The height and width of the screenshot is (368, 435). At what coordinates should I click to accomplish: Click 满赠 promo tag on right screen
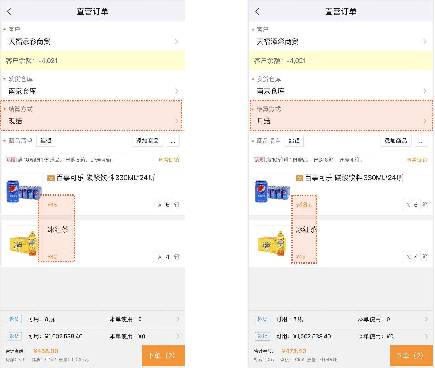click(x=259, y=160)
